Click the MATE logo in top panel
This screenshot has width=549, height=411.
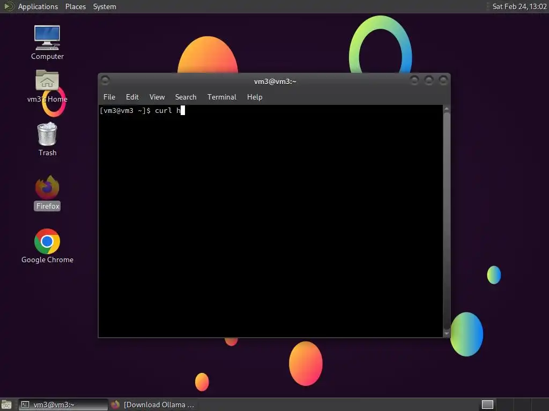click(9, 6)
